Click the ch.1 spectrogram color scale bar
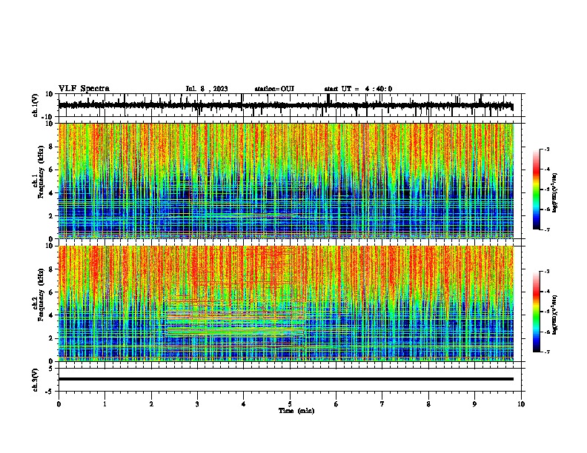Screen dimensions: 587x453 [x=537, y=189]
